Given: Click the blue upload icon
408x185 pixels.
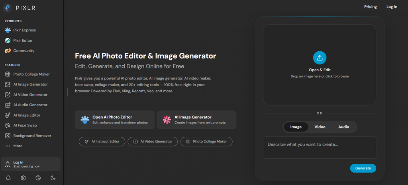Looking at the screenshot, I should coord(320,58).
